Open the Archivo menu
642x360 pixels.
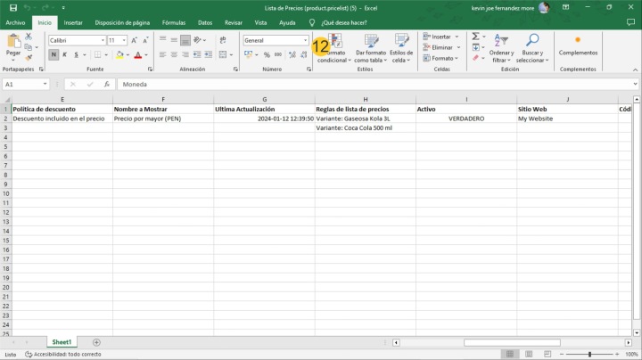15,22
